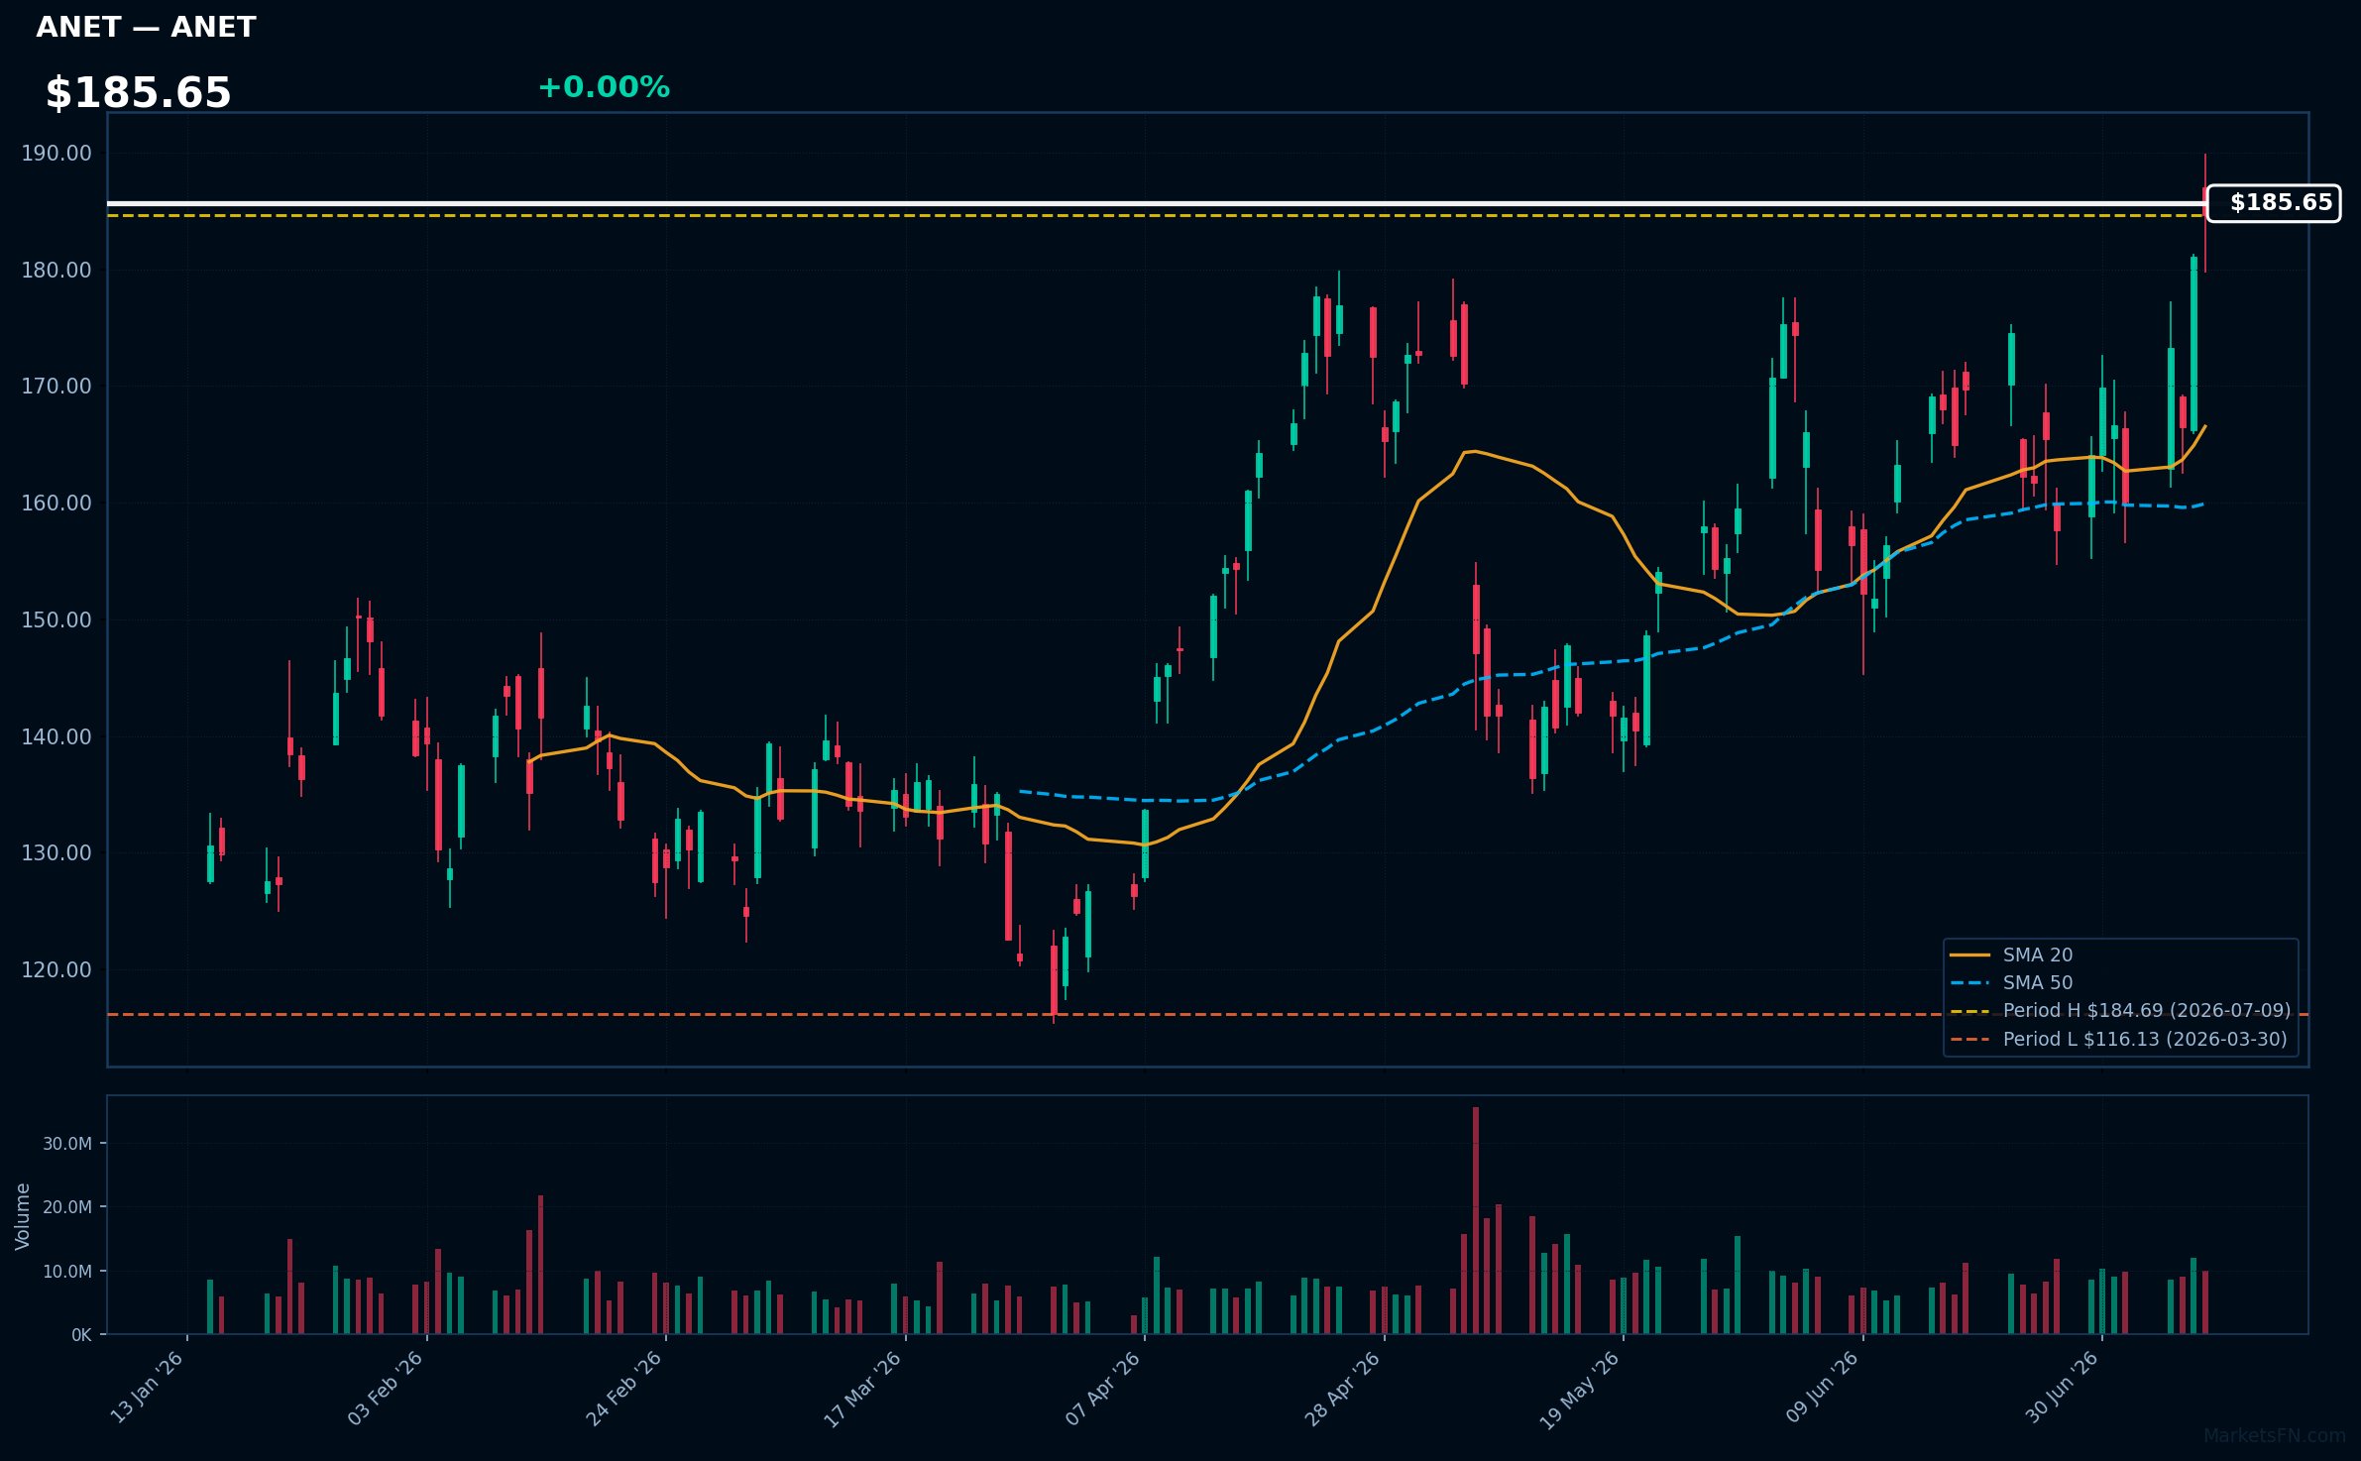Image resolution: width=2361 pixels, height=1461 pixels.
Task: Click the Volume axis title
Action: [x=23, y=1216]
